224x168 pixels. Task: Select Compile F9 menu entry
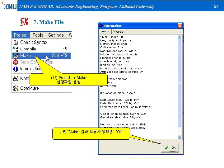(41, 49)
